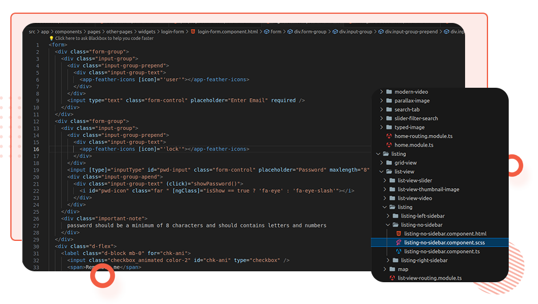538x304 pixels.
Task: Click the folder icon of modern-video
Action: (x=389, y=92)
